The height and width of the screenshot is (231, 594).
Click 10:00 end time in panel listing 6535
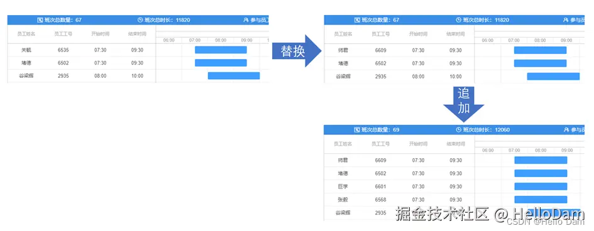click(x=138, y=75)
